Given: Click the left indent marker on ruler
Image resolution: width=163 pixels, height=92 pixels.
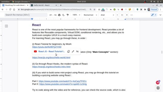Looking at the screenshot, I should 32,19.
